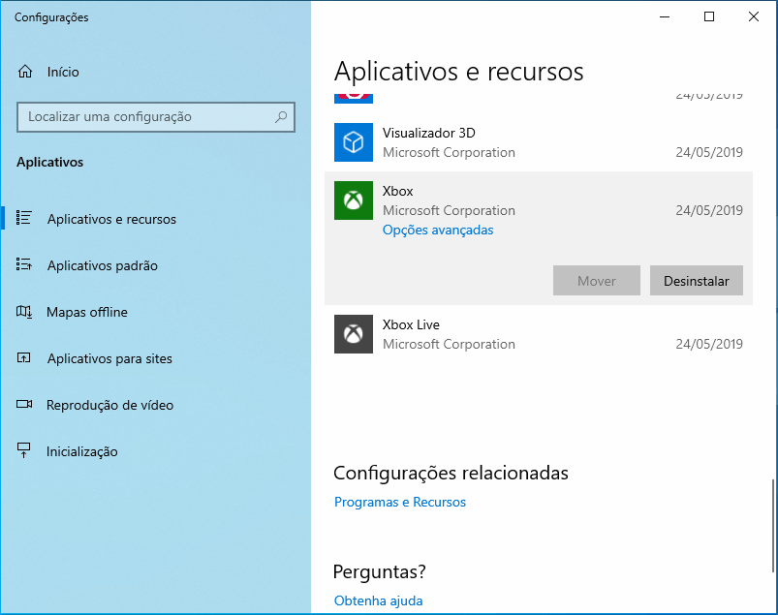Click the disabled Mover button
The height and width of the screenshot is (615, 778).
pyautogui.click(x=597, y=281)
